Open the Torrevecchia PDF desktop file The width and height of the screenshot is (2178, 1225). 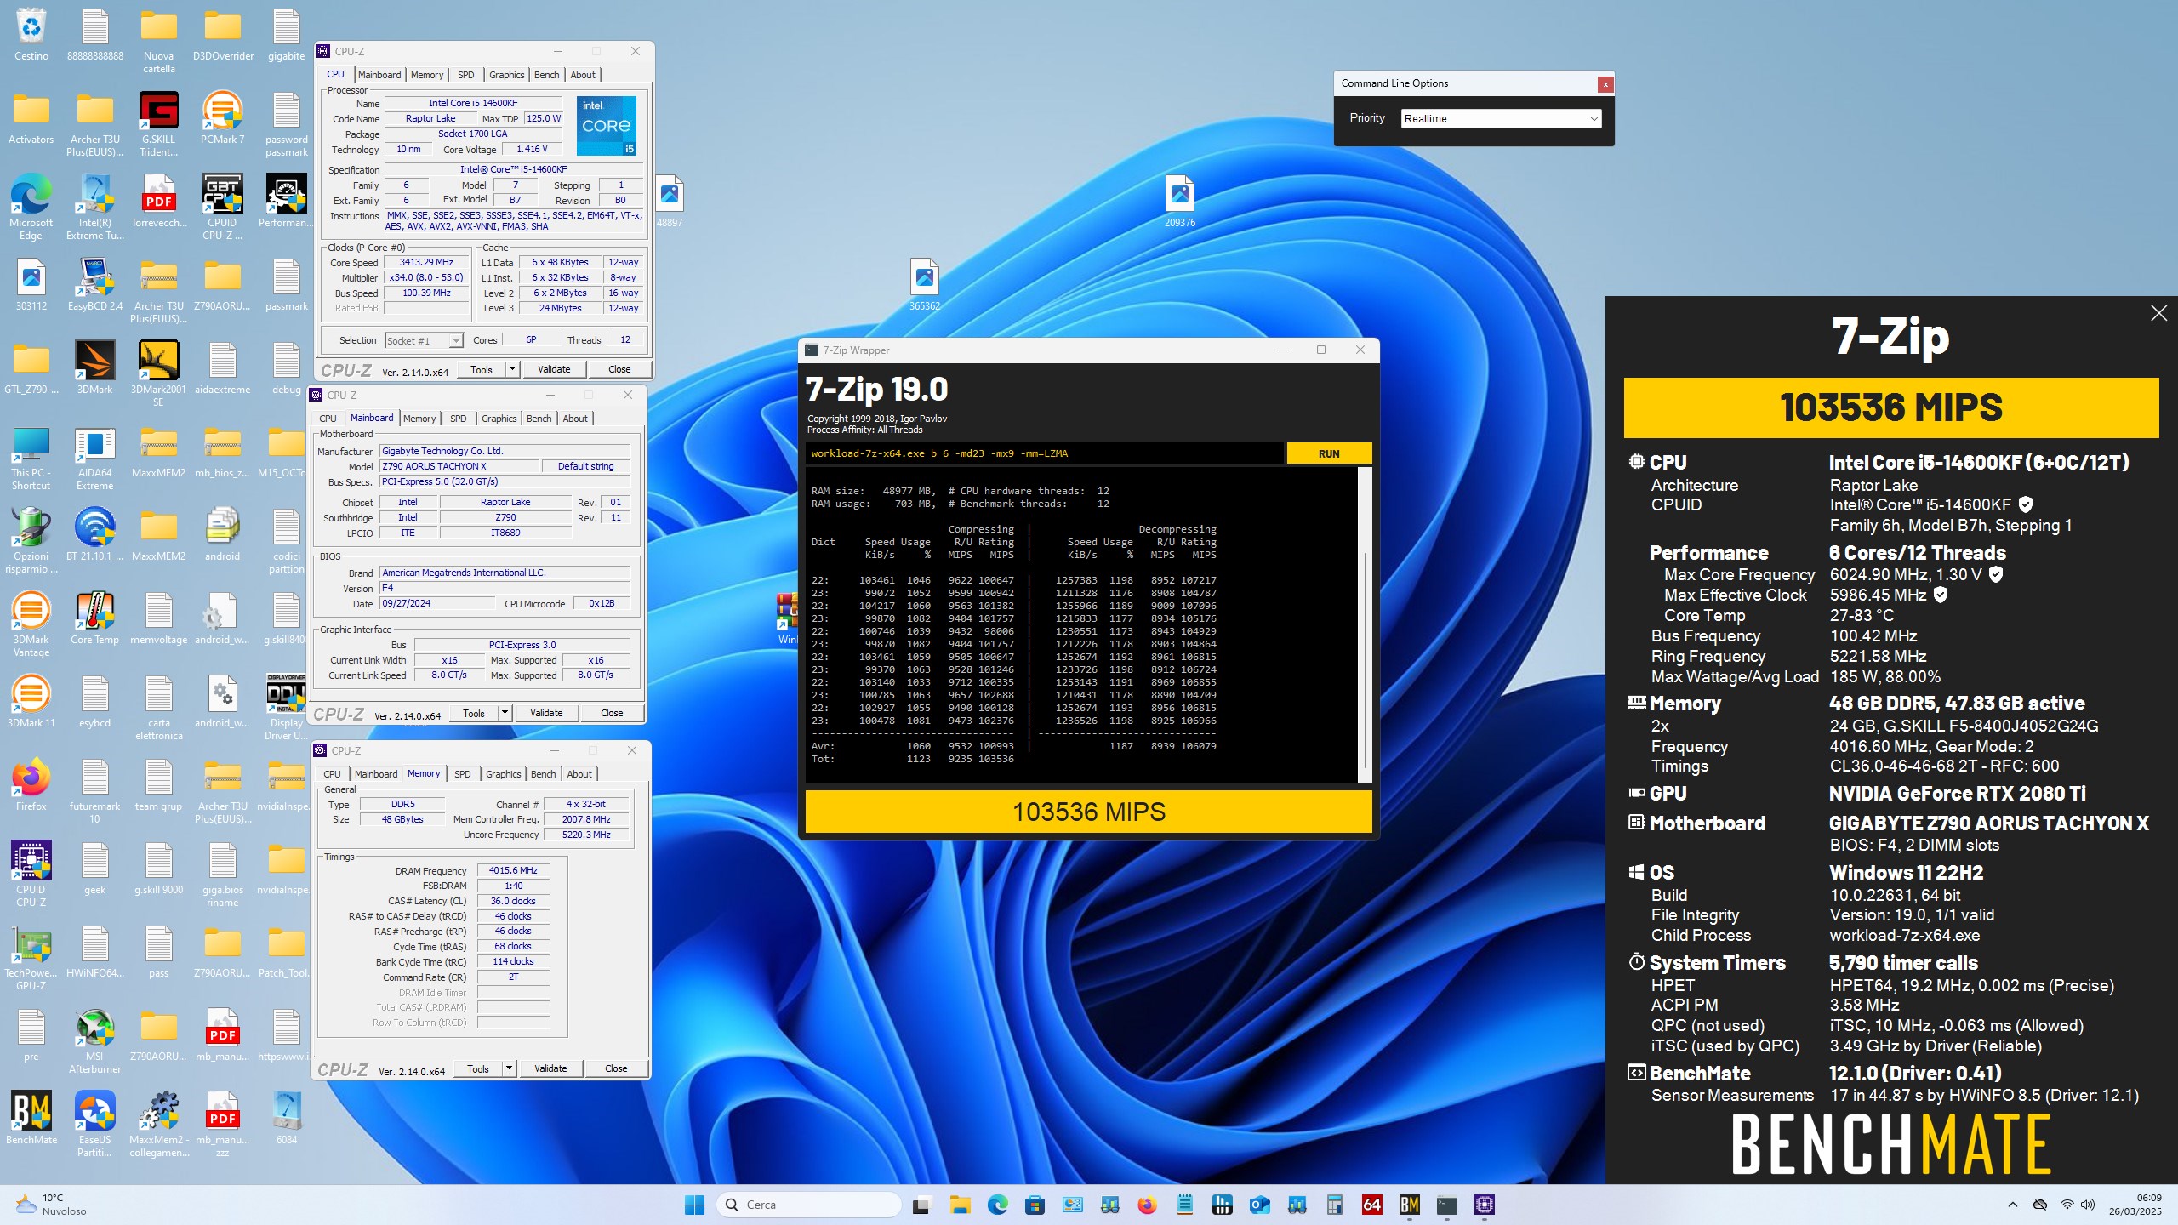[x=159, y=202]
